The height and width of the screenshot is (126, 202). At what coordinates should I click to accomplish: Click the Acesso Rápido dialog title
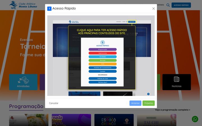pyautogui.click(x=64, y=8)
